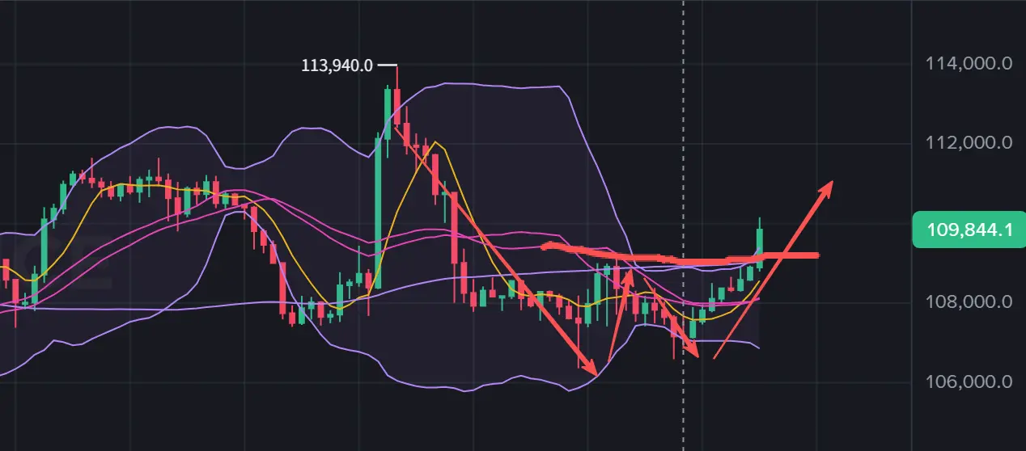Click the pink moving average line near chart center
This screenshot has height=451, width=1026.
click(485, 234)
